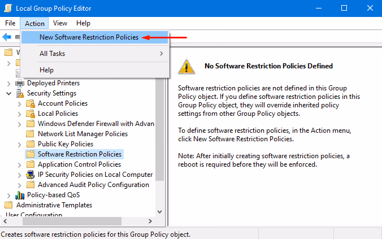
Task: Collapse the Security Settings node
Action: coord(9,94)
